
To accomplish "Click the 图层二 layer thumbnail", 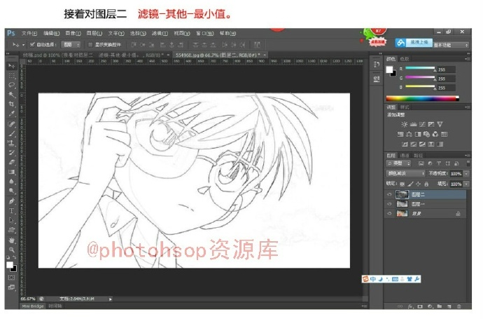I will tap(402, 194).
